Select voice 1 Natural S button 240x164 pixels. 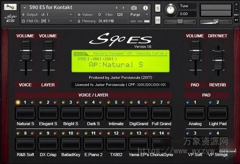(25, 113)
